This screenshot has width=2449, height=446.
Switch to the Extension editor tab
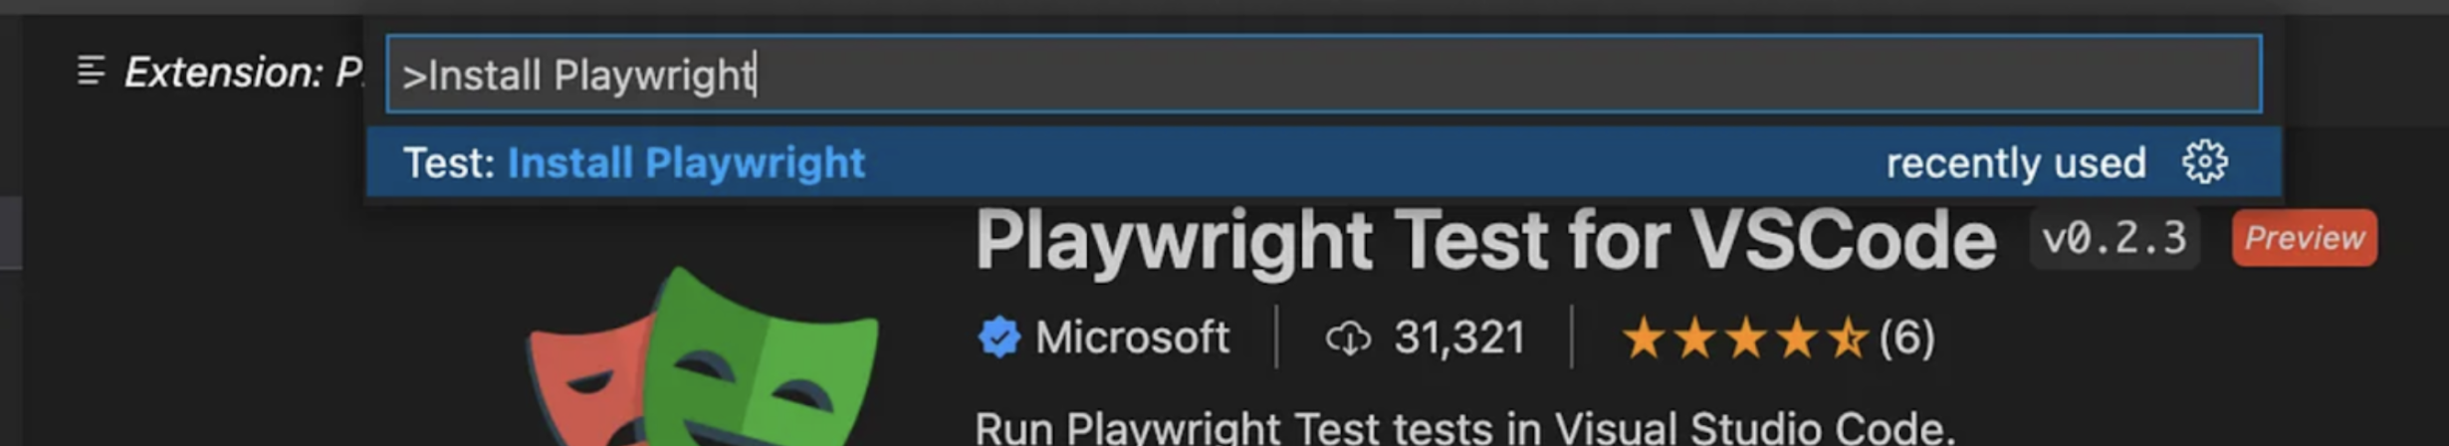[239, 73]
